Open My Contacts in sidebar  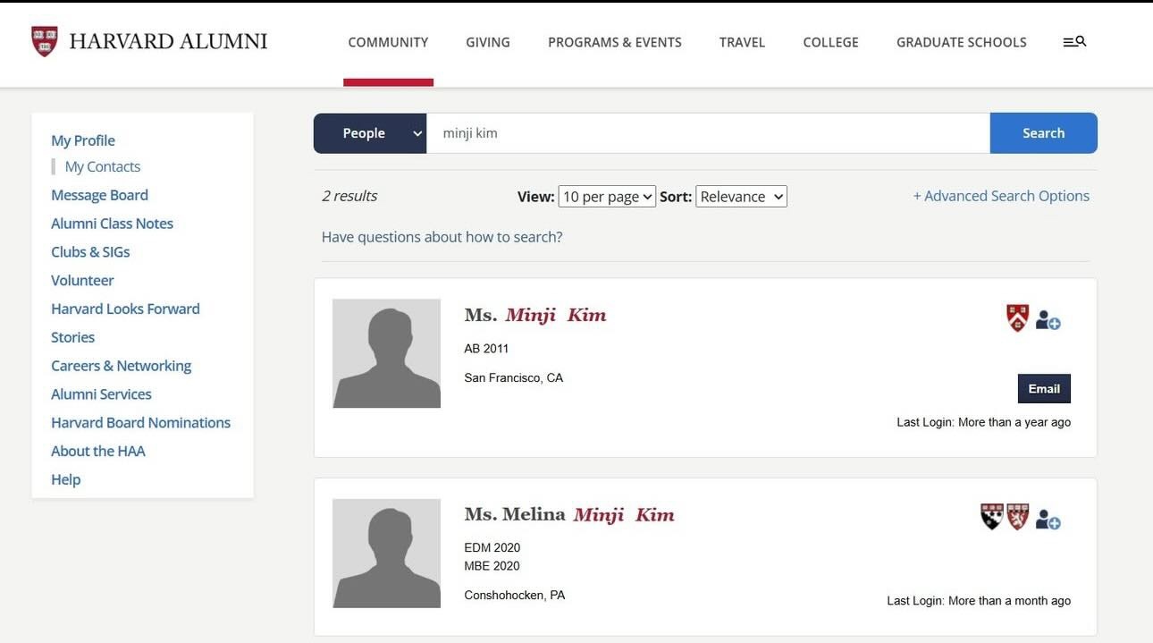pyautogui.click(x=103, y=166)
